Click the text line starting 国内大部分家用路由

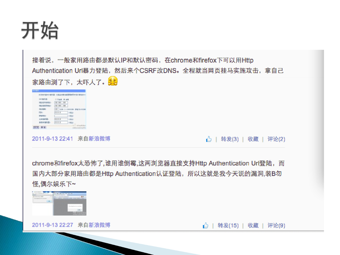[x=157, y=174]
